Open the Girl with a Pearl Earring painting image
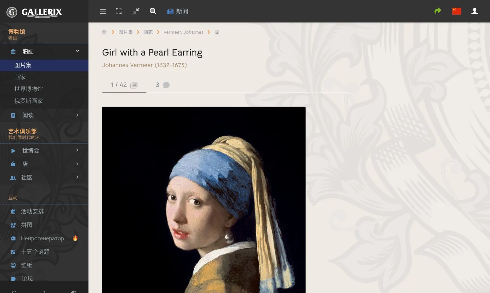 (x=204, y=200)
